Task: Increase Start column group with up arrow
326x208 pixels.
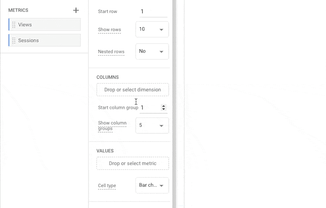Action: click(163, 106)
